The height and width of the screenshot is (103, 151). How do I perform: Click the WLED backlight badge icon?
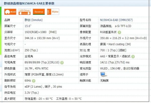coord(10,12)
